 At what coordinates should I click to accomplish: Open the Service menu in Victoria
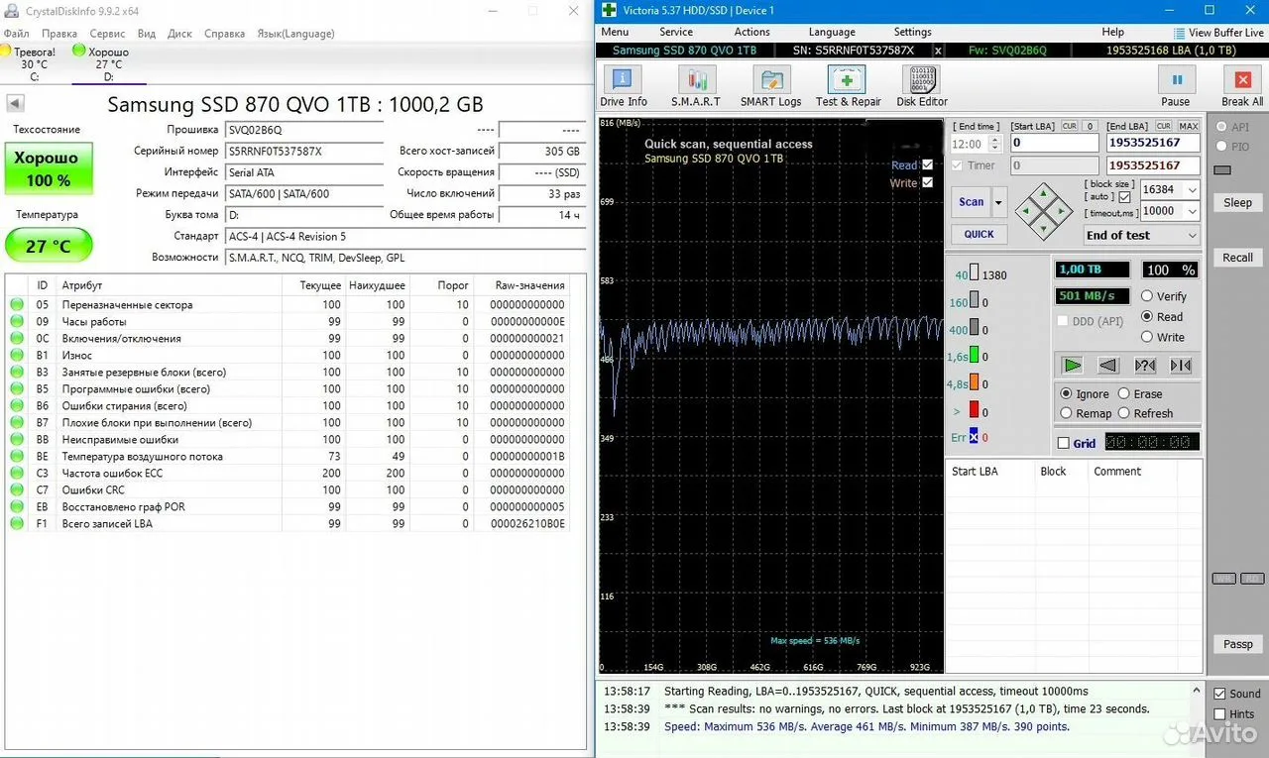point(676,32)
